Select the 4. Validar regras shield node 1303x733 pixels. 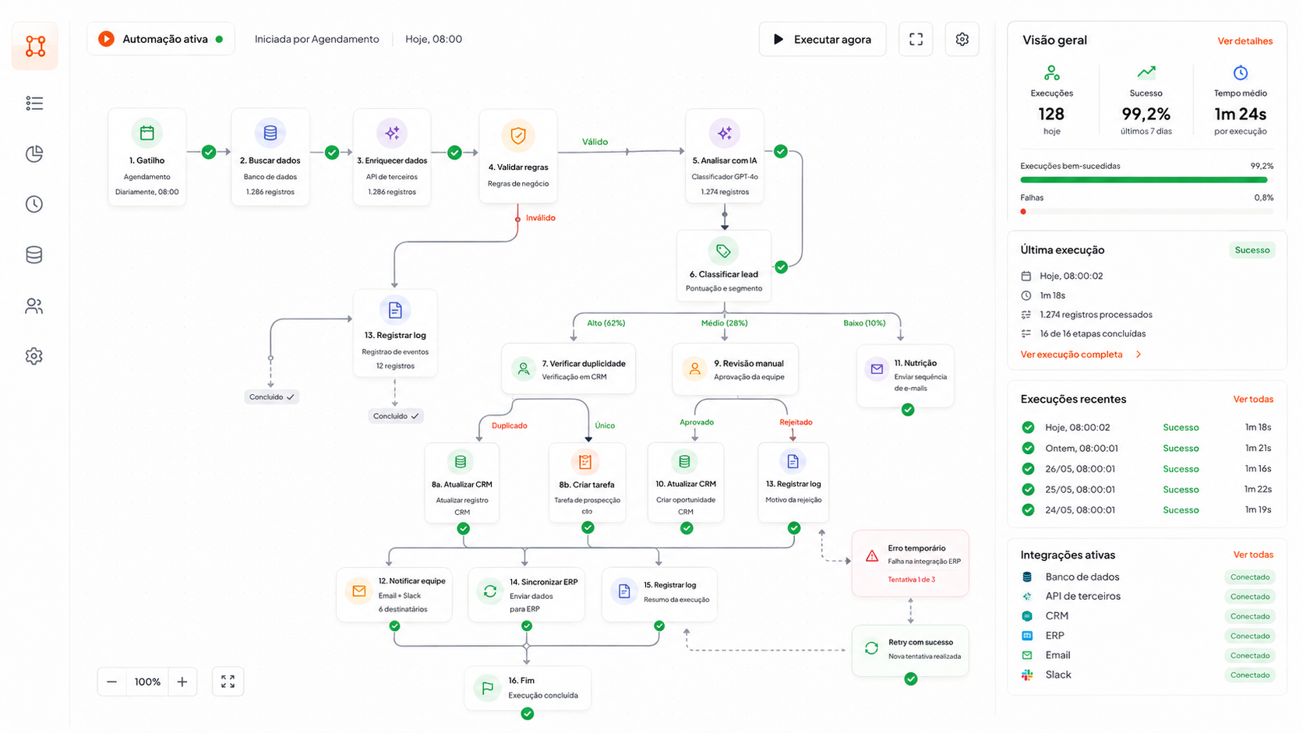point(518,156)
